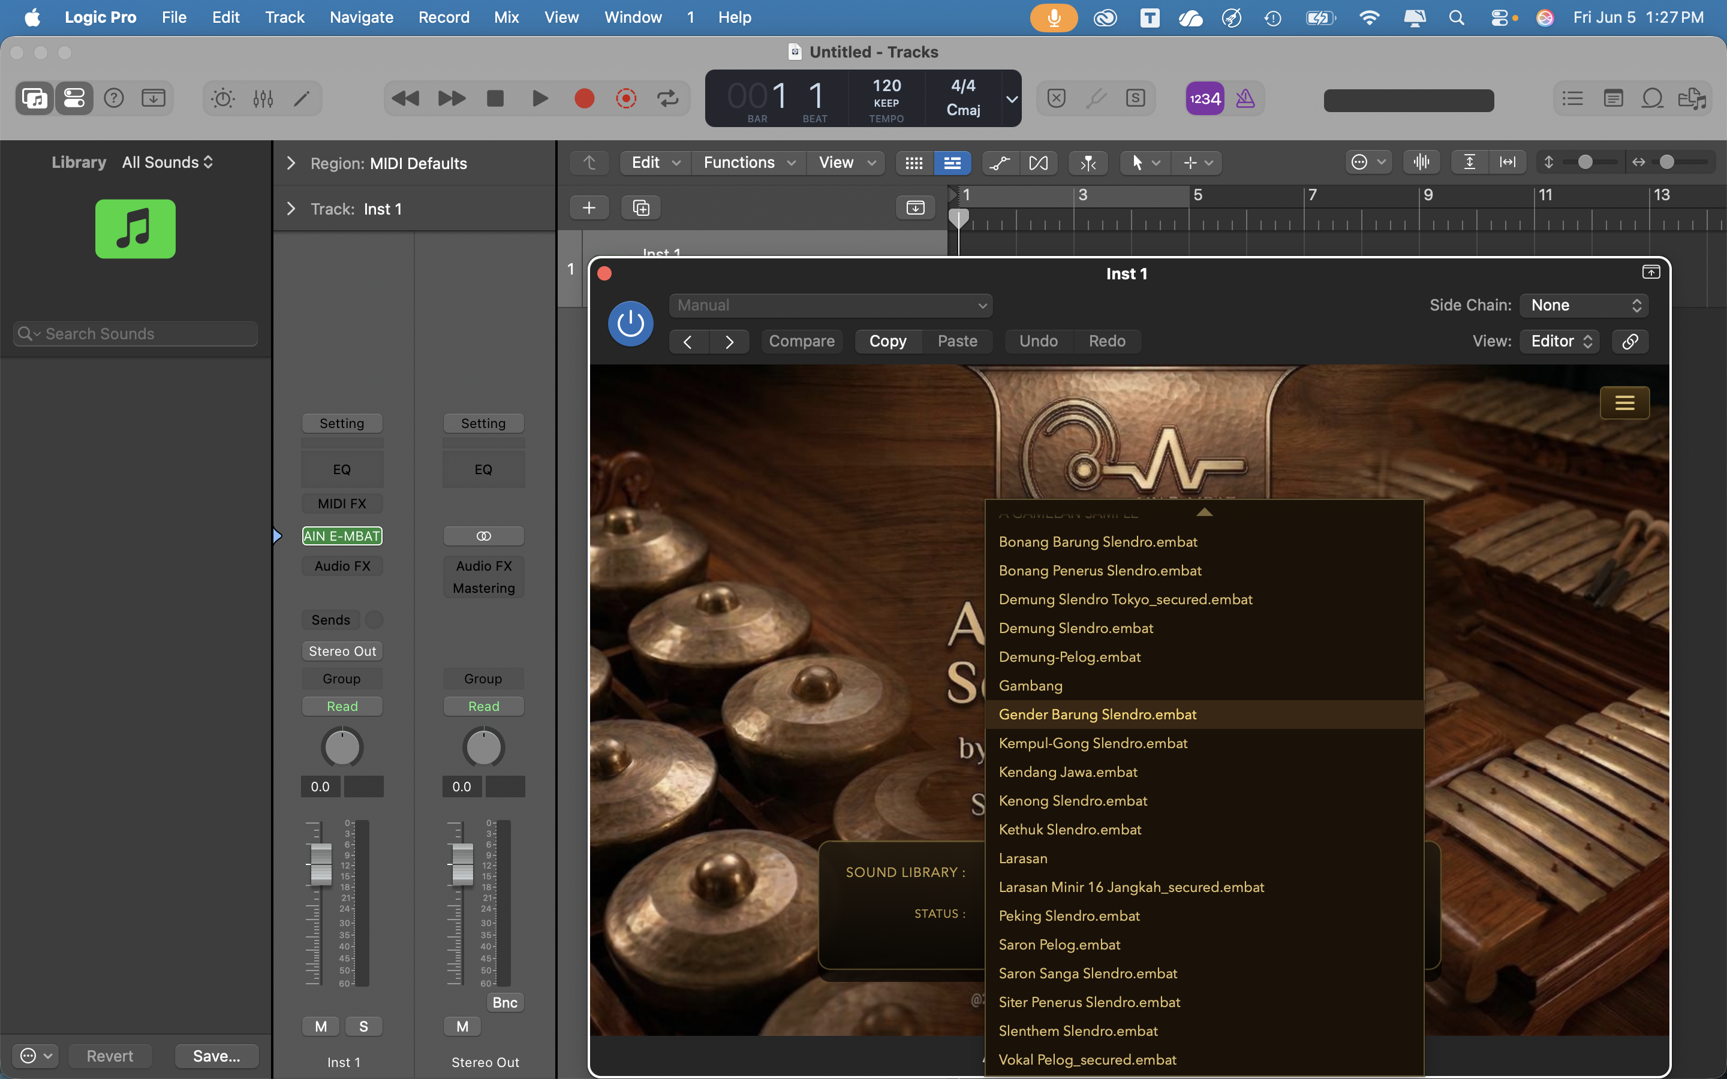Open Side Chain None dropdown
1727x1079 pixels.
tap(1584, 306)
